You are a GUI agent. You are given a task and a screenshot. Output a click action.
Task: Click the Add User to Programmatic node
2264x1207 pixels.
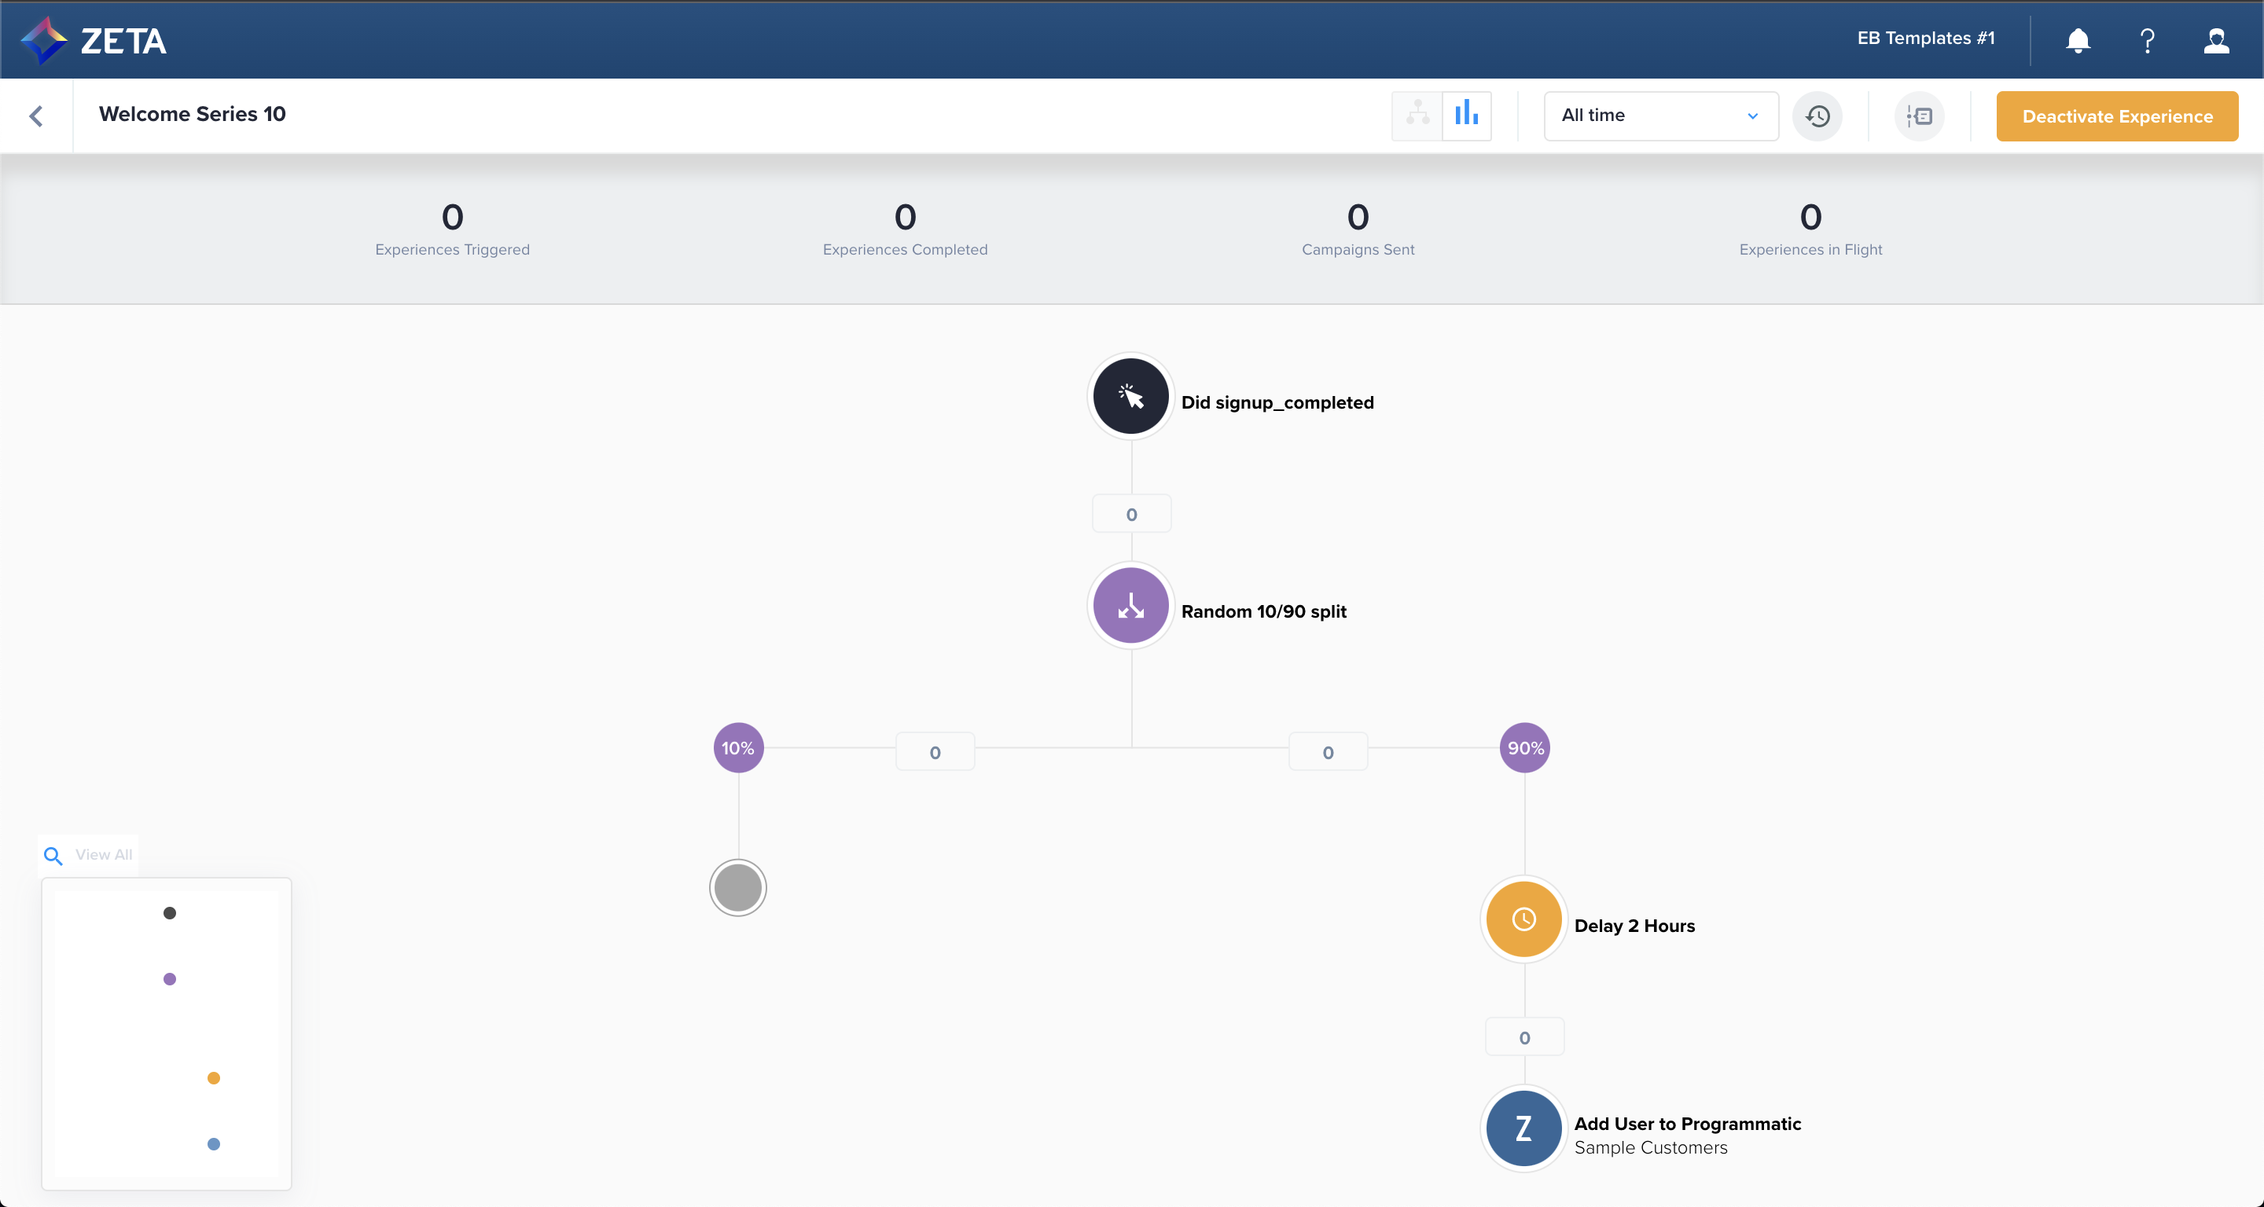point(1523,1128)
